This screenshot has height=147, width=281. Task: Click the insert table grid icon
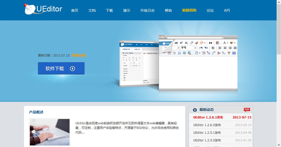pos(196,53)
